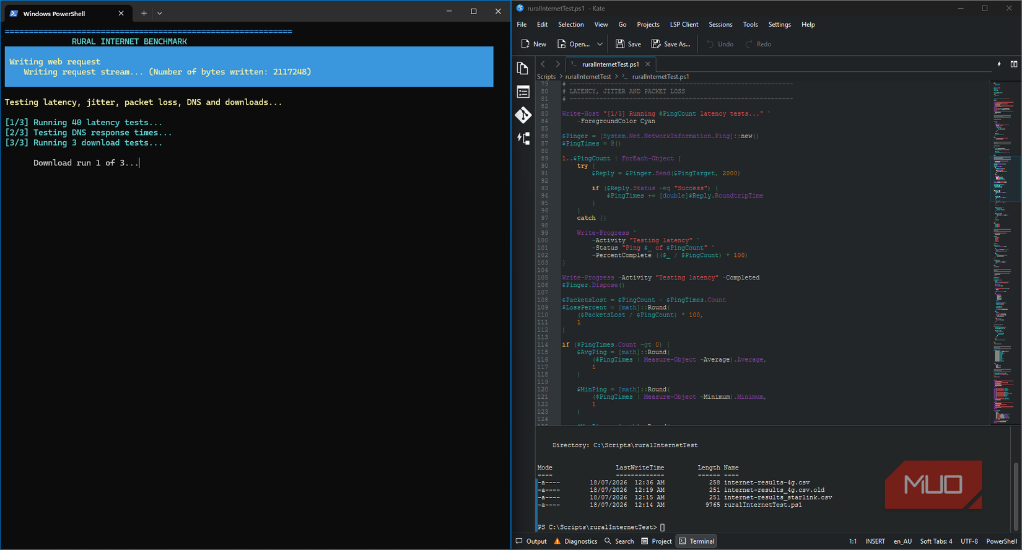Click internet-results_starlink.csv in terminal listing
Viewport: 1022px width, 550px height.
778,497
